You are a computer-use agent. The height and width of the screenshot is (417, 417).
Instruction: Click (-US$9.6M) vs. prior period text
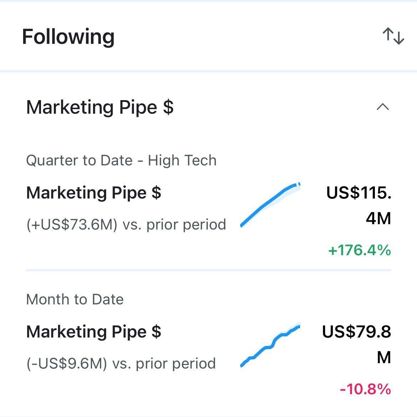(121, 364)
